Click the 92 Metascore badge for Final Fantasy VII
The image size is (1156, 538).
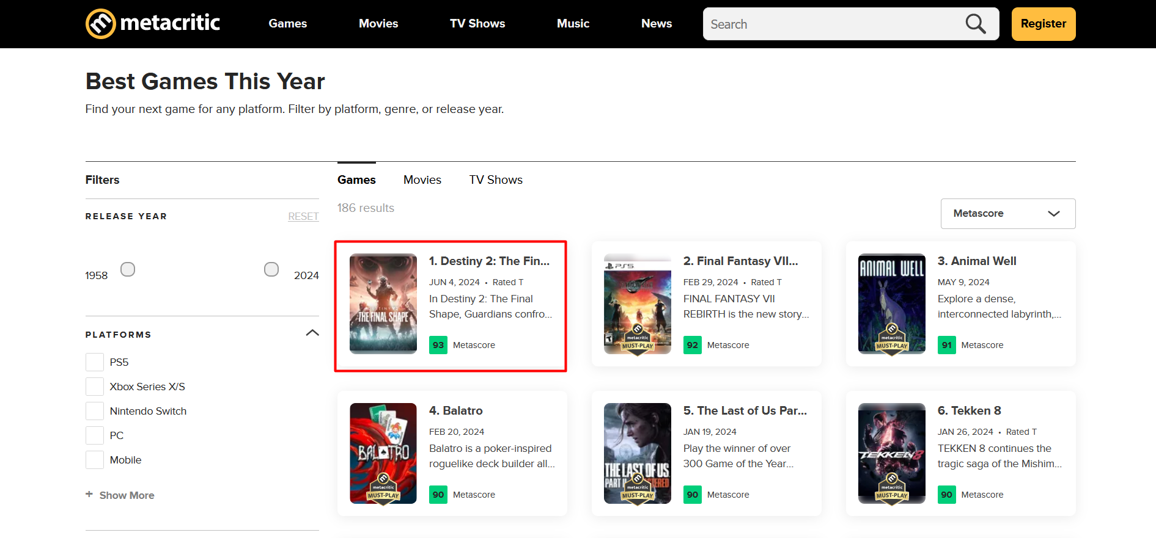[x=693, y=345]
